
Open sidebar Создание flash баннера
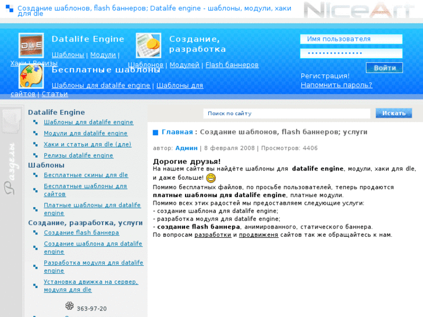tap(81, 233)
